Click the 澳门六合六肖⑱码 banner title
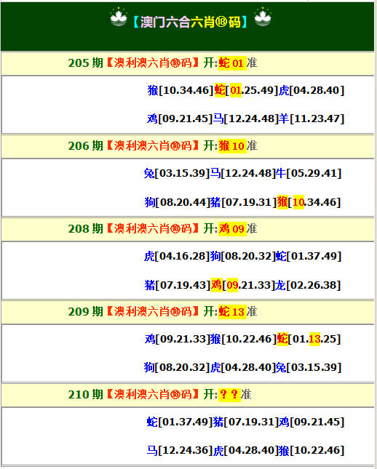377x469 pixels. tap(191, 22)
